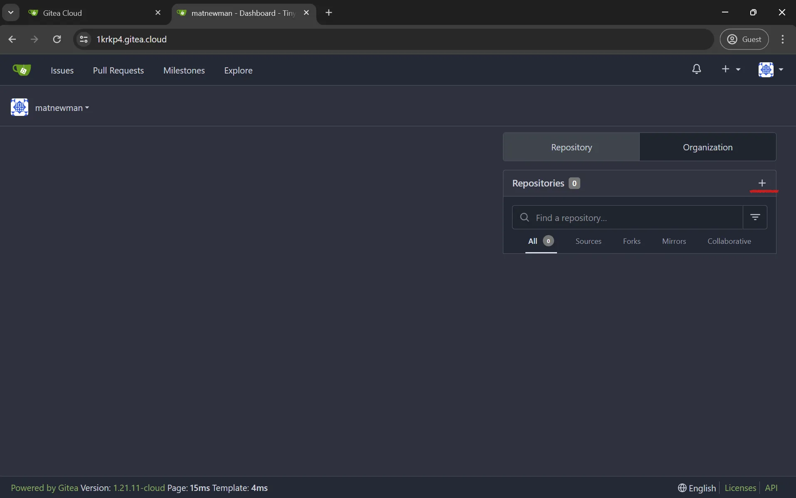Open the user avatar menu in navbar
The width and height of the screenshot is (796, 498).
[x=771, y=69]
